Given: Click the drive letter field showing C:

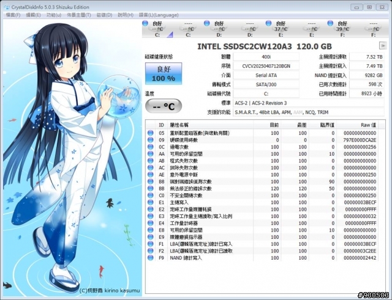Looking at the screenshot, I should point(266,93).
